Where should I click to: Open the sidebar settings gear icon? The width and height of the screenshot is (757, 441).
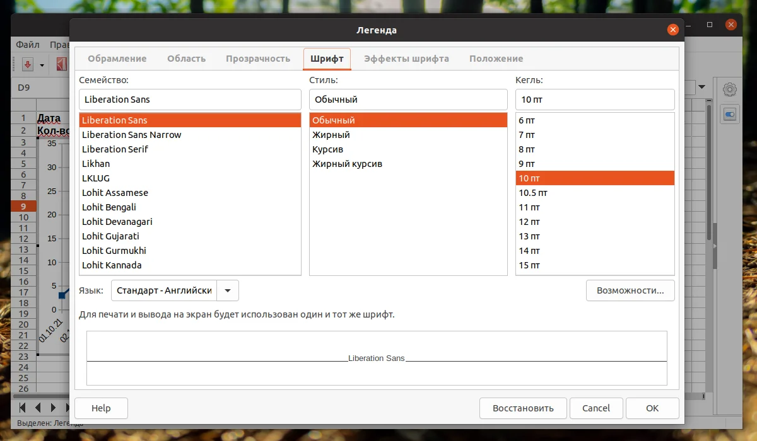[x=729, y=89]
